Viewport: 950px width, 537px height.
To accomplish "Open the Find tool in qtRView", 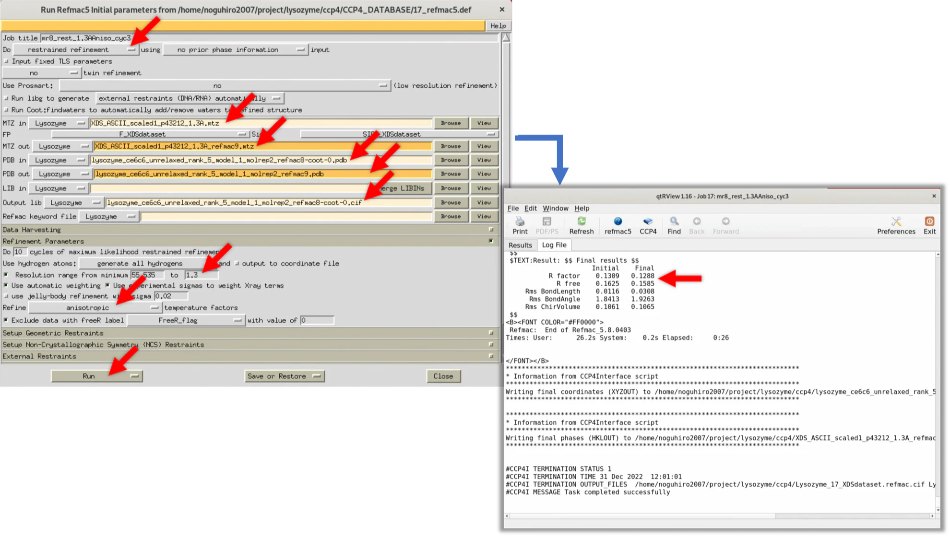I will (674, 225).
